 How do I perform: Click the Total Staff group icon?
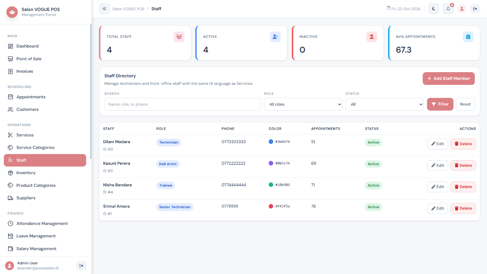click(x=179, y=37)
